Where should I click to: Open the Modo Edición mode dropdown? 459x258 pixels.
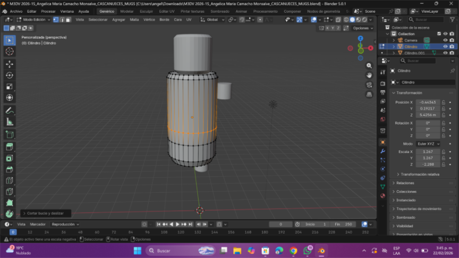pyautogui.click(x=33, y=20)
